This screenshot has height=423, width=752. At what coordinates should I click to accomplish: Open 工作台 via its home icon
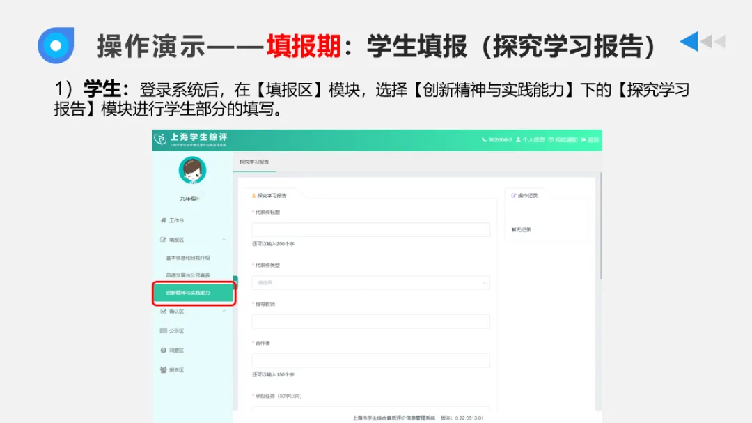163,220
